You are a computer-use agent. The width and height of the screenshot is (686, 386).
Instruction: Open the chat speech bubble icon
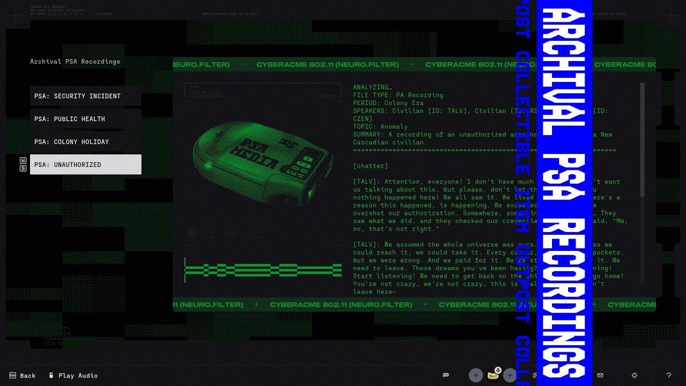446,375
